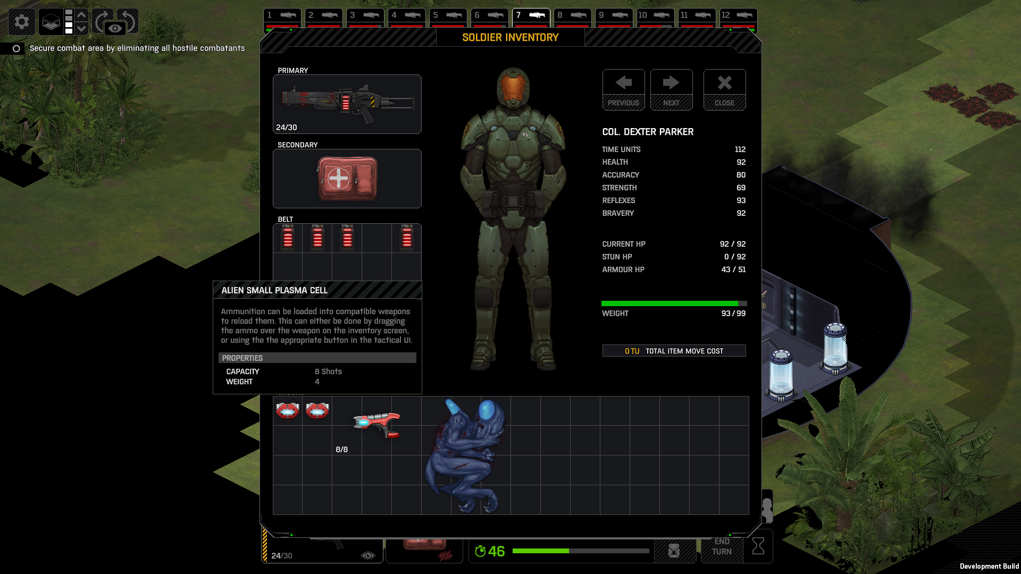Pick up first ground plasma cell
The image size is (1021, 574).
(288, 410)
